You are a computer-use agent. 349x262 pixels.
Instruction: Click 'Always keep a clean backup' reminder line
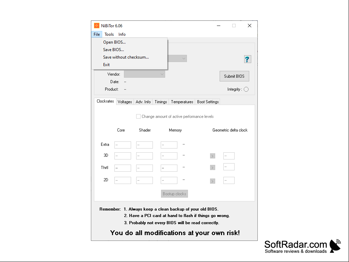tap(171, 209)
